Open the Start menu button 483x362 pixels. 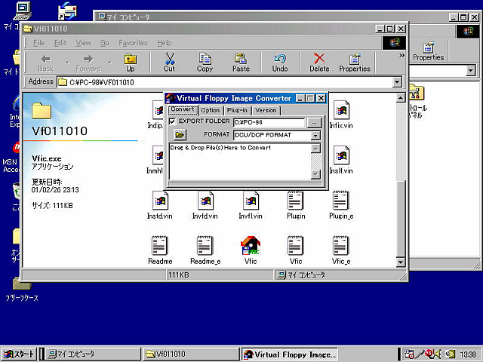[18, 354]
